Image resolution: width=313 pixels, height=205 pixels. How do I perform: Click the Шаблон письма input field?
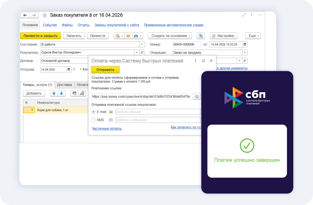158,112
